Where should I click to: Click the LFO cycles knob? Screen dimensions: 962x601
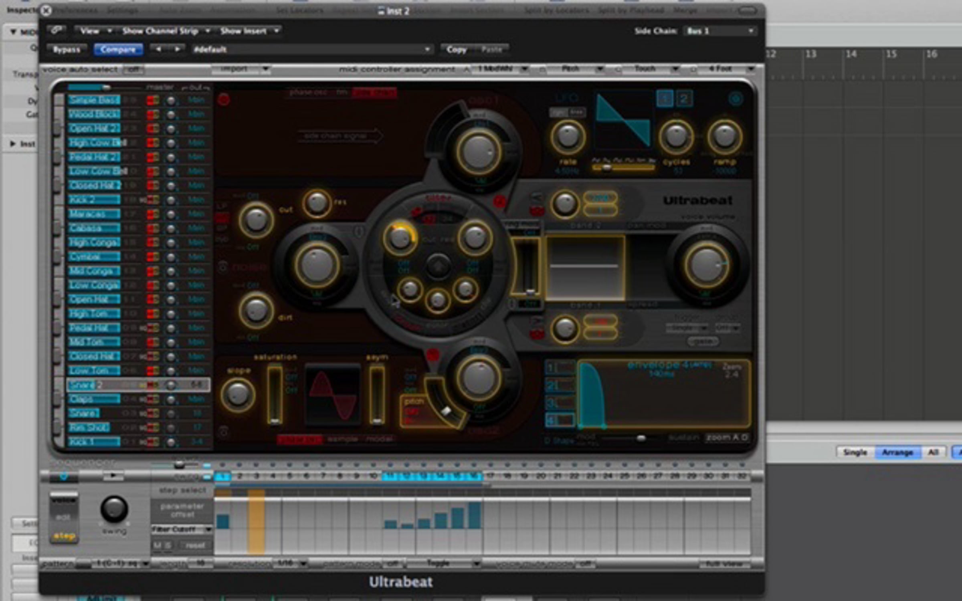[676, 137]
